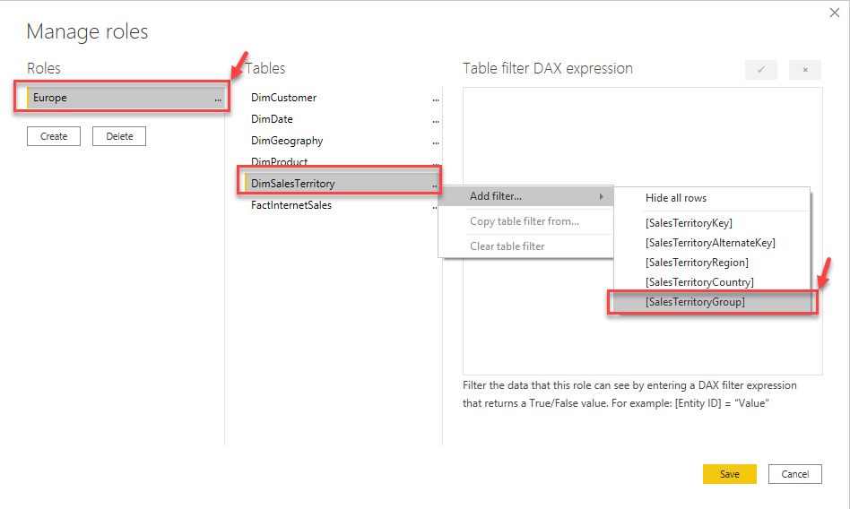Click the Delete role button
Viewport: 850px width, 509px height.
(x=119, y=136)
